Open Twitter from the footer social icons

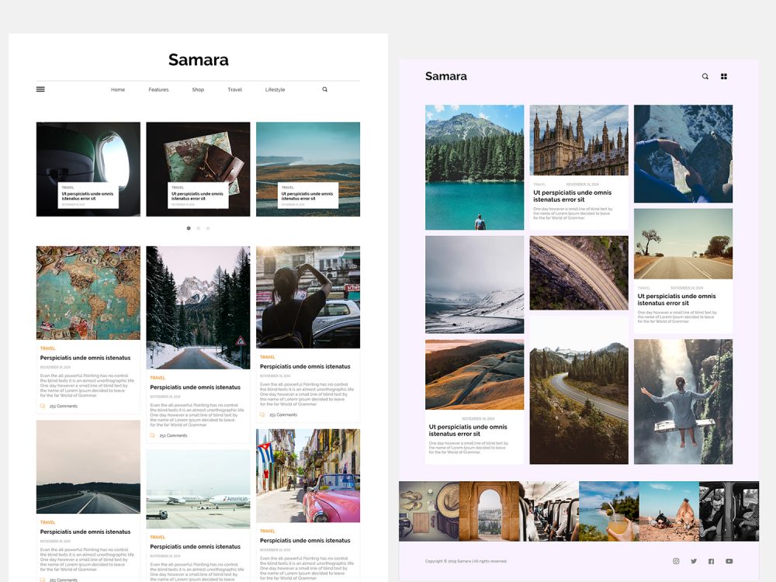click(694, 561)
